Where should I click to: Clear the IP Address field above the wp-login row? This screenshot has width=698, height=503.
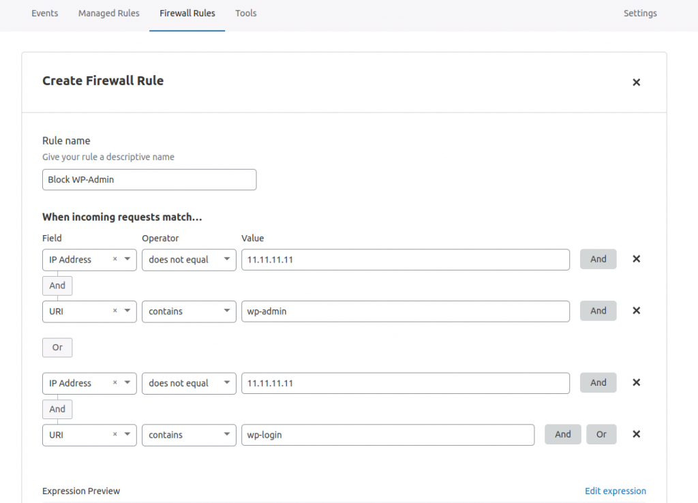pos(115,382)
